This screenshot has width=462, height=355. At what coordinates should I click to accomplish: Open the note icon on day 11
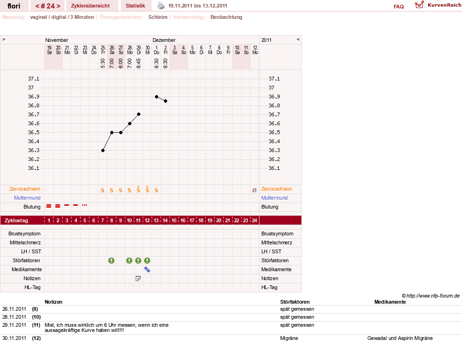tap(138, 278)
